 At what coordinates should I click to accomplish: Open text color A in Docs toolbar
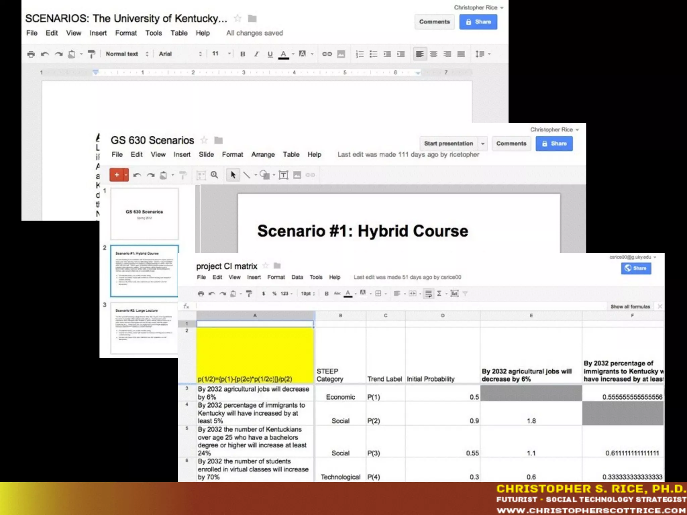(x=283, y=54)
